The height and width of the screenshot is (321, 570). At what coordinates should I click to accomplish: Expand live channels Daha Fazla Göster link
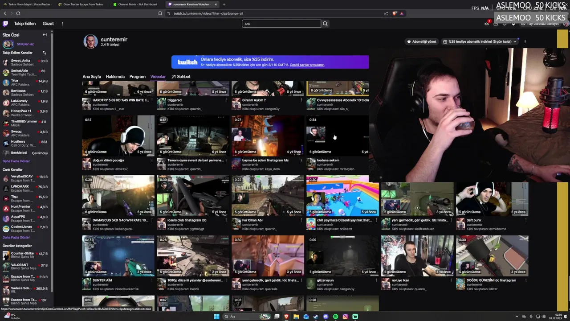point(16,237)
